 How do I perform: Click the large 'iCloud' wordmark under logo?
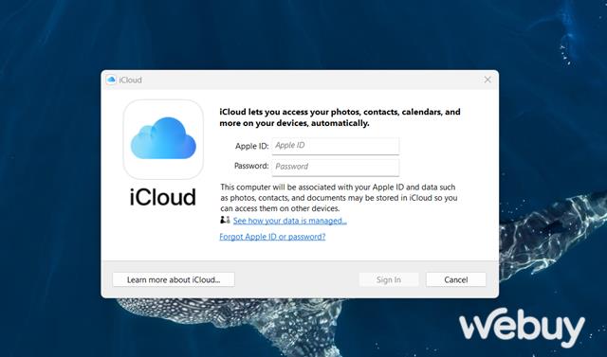[x=162, y=197]
